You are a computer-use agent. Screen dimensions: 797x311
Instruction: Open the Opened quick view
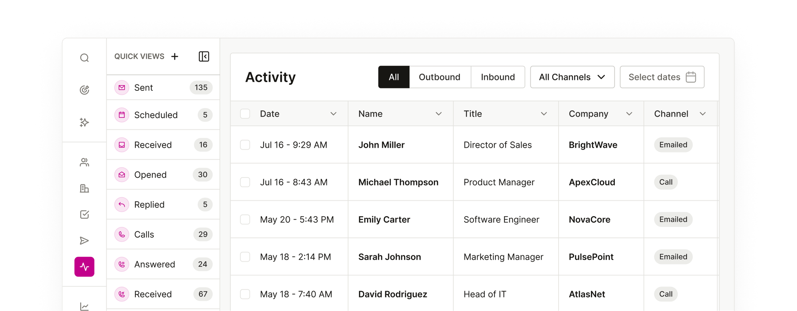point(163,174)
